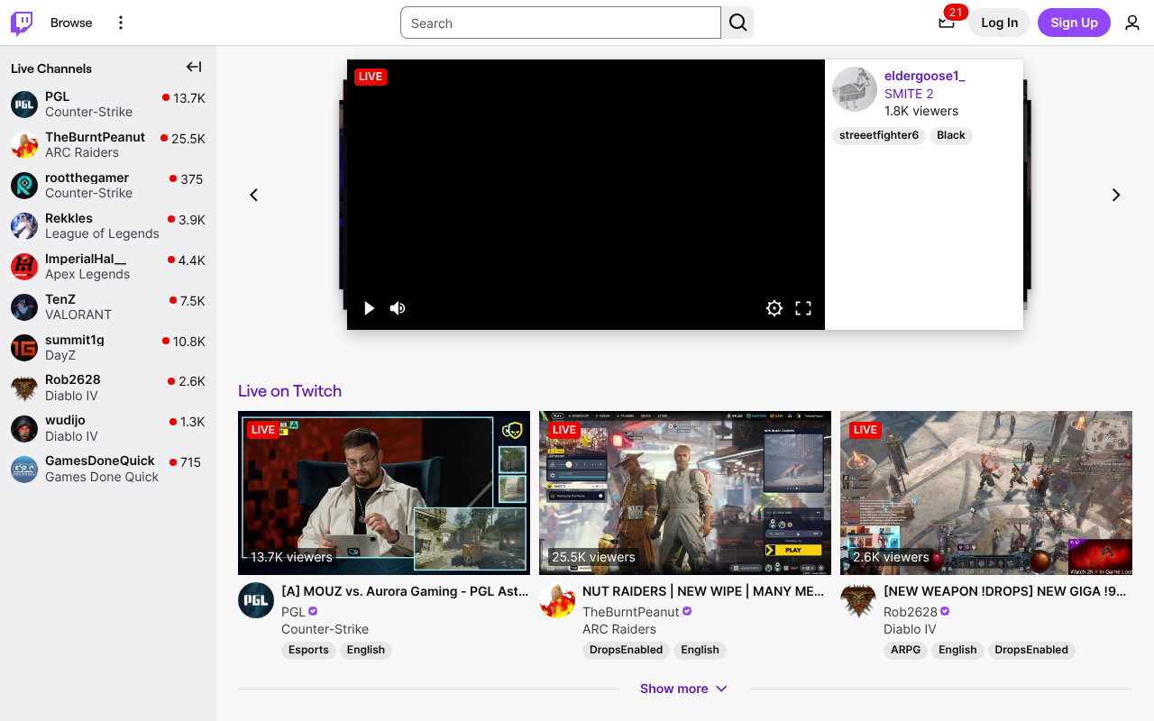
Task: Click the Log In button
Action: (999, 23)
